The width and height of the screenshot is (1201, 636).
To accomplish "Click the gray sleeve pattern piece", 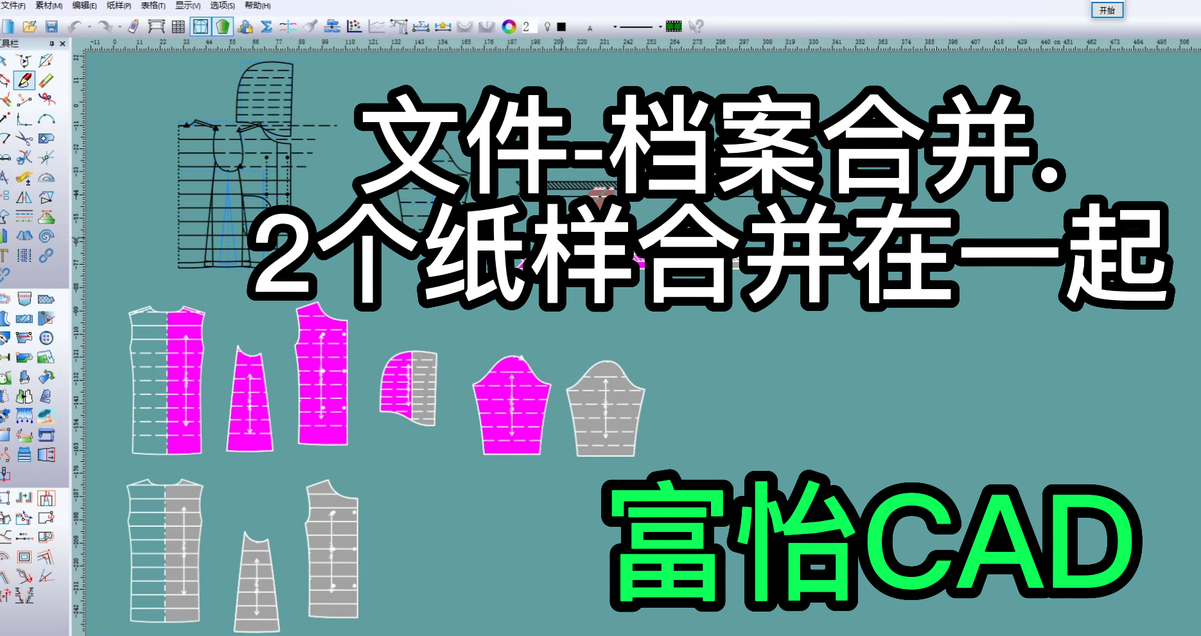I will click(606, 409).
